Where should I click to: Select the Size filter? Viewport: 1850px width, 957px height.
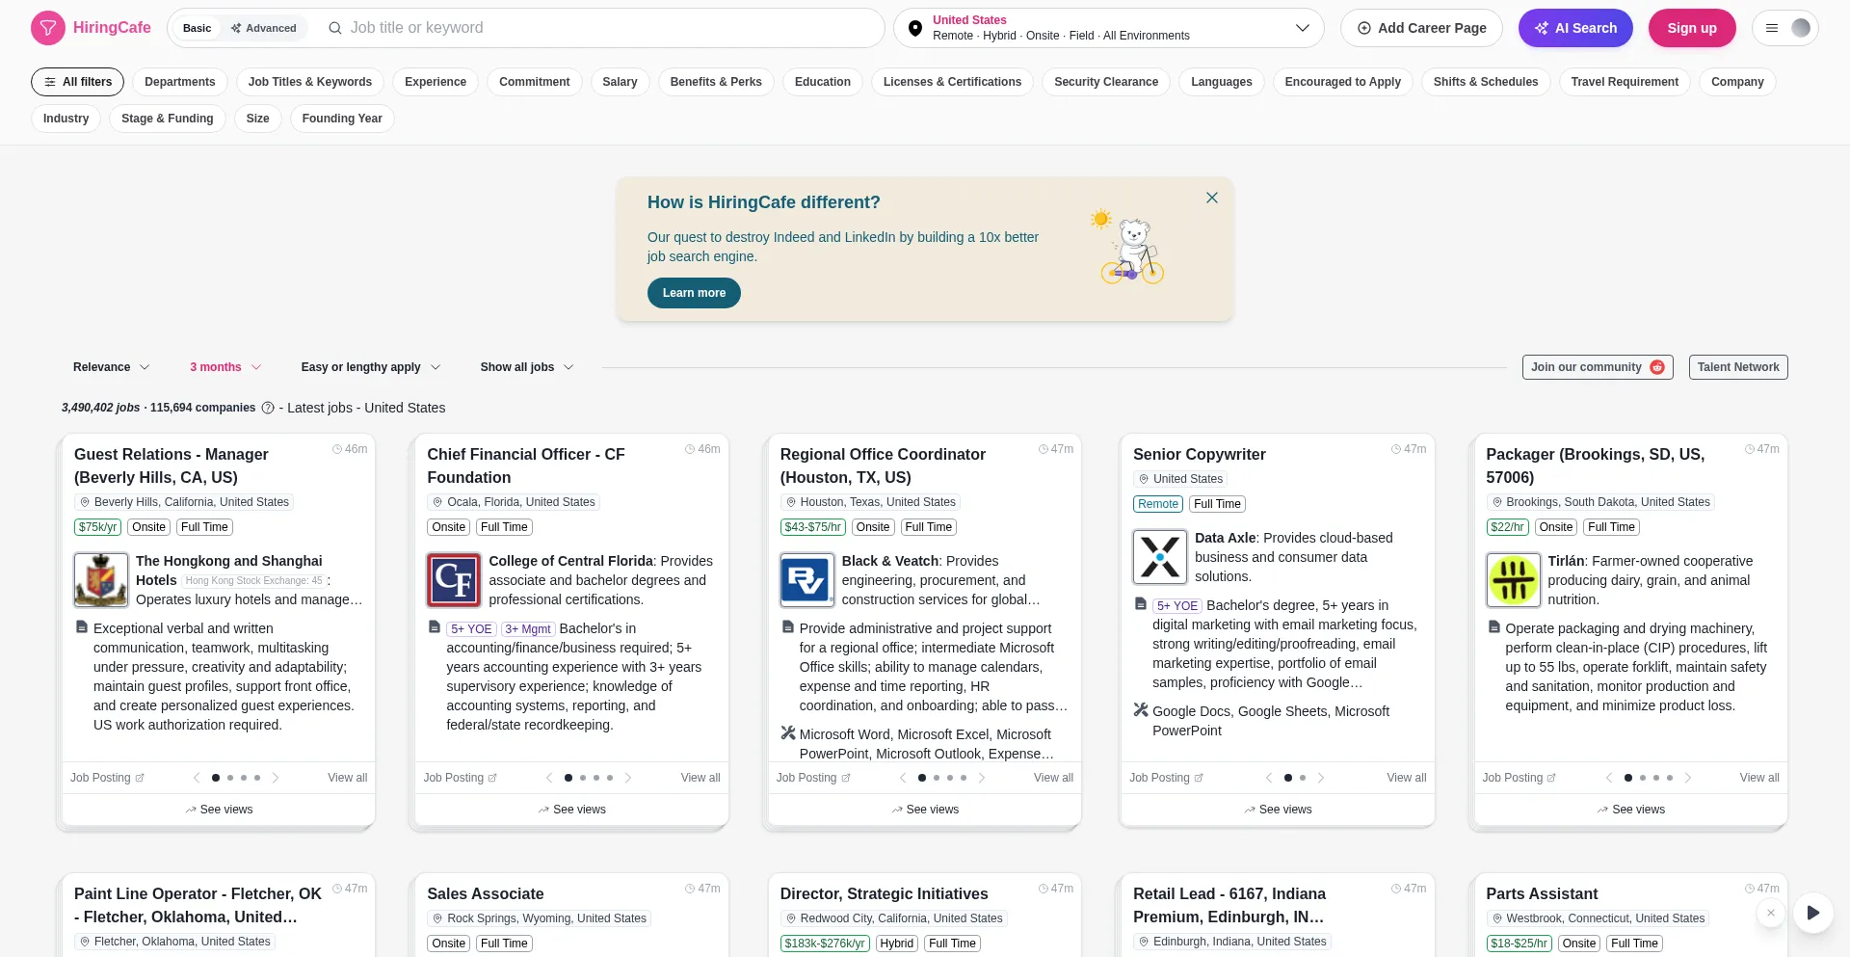click(x=258, y=119)
